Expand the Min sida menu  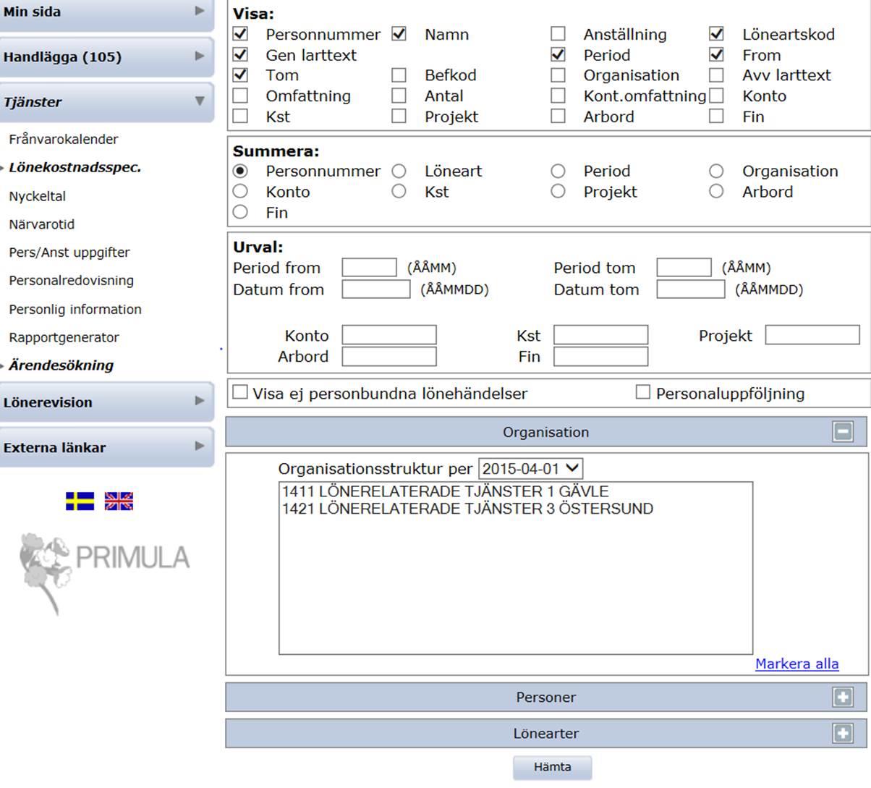106,12
